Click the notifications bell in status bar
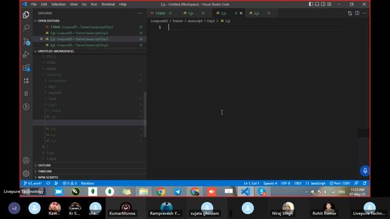 click(x=364, y=183)
